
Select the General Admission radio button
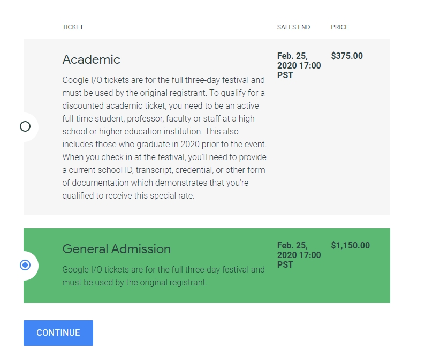click(25, 265)
